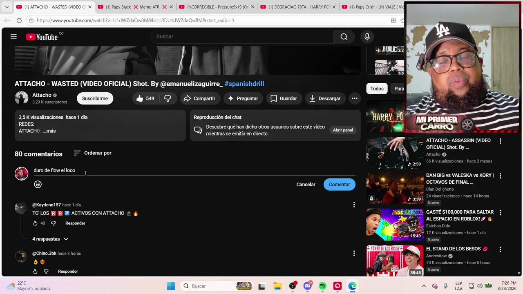The height and width of the screenshot is (294, 523).
Task: Open the Preguntar AI button
Action: 243,98
